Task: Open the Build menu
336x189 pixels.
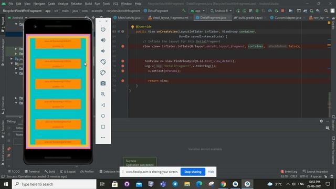Action: pos(88,4)
